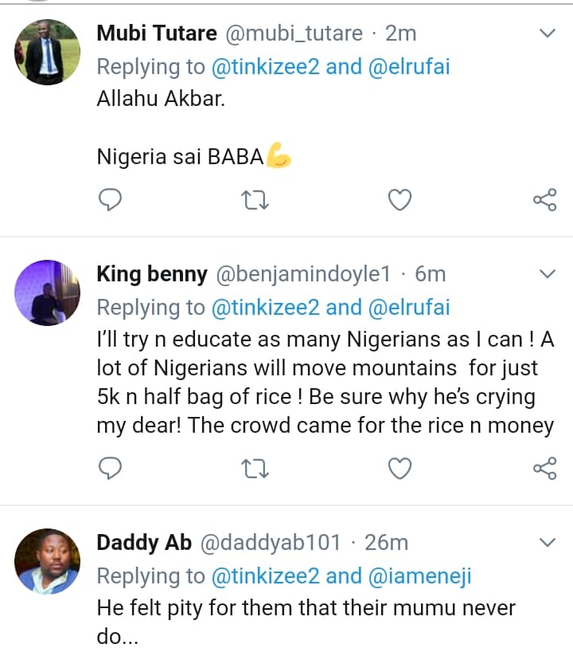The width and height of the screenshot is (573, 656).
Task: Share King benny's tweet
Action: click(544, 468)
